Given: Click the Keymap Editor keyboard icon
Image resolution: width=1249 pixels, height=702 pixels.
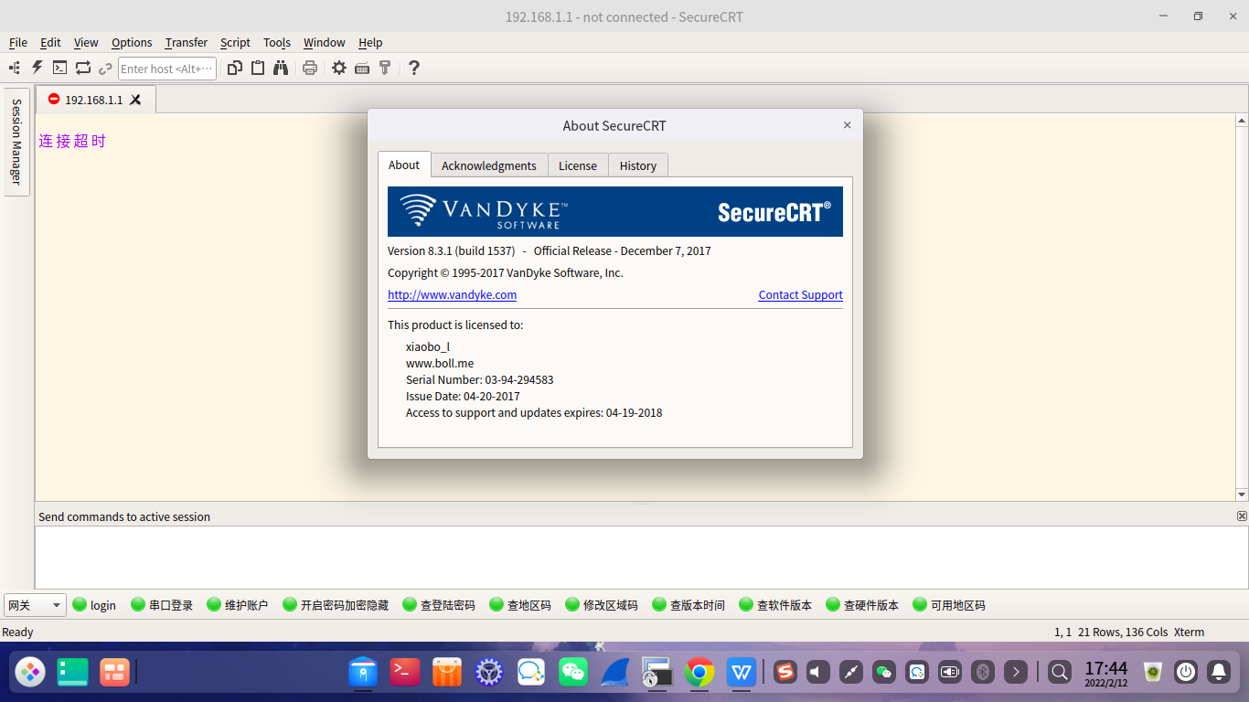Looking at the screenshot, I should [362, 68].
